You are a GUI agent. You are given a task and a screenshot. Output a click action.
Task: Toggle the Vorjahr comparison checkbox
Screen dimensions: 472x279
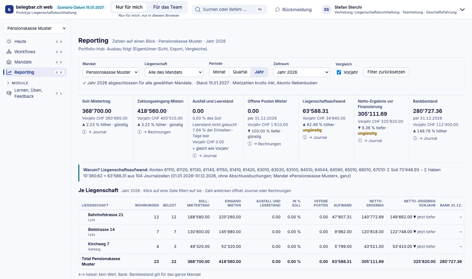coord(339,72)
